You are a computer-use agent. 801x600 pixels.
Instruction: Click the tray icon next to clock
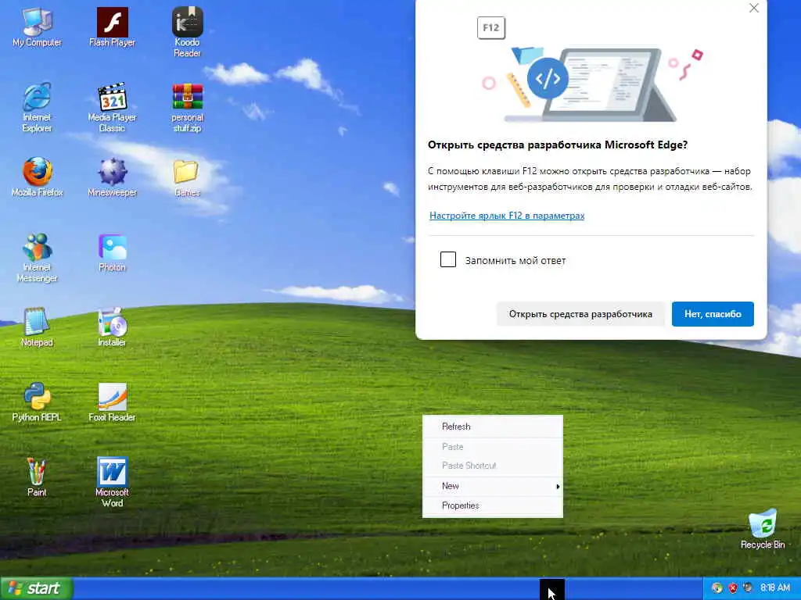click(749, 587)
